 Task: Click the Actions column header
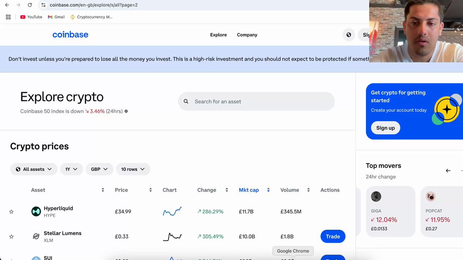[x=330, y=190]
